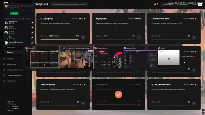Select Купить опыт sidebar subitem
Image resolution: width=205 pixels, height=115 pixels.
coord(11,48)
